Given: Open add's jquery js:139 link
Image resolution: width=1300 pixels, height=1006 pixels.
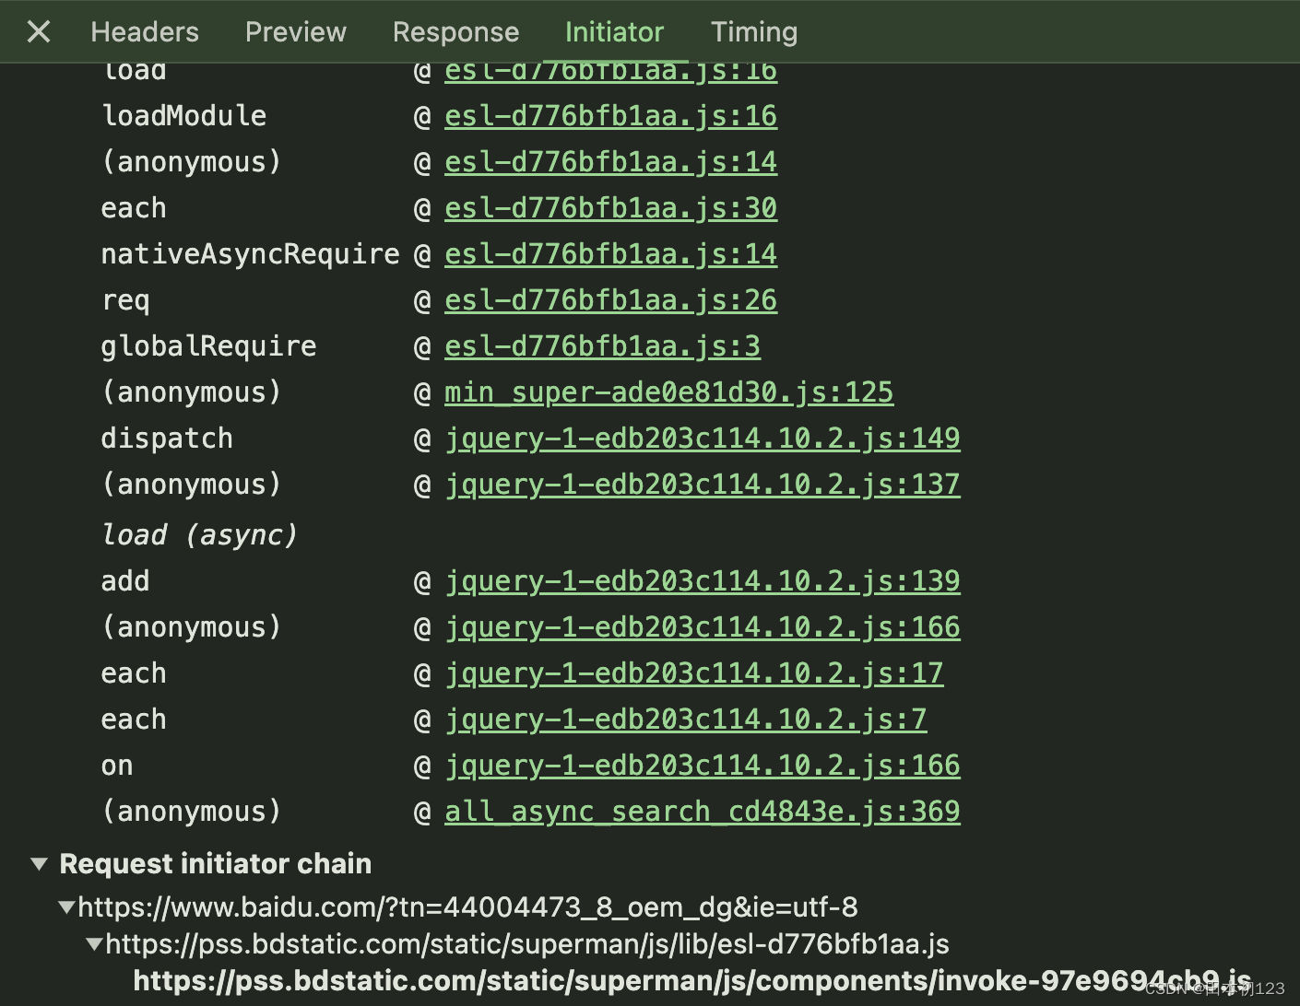Looking at the screenshot, I should click(703, 581).
